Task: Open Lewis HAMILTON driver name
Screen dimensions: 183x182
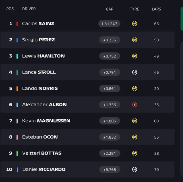Action: tap(43, 56)
